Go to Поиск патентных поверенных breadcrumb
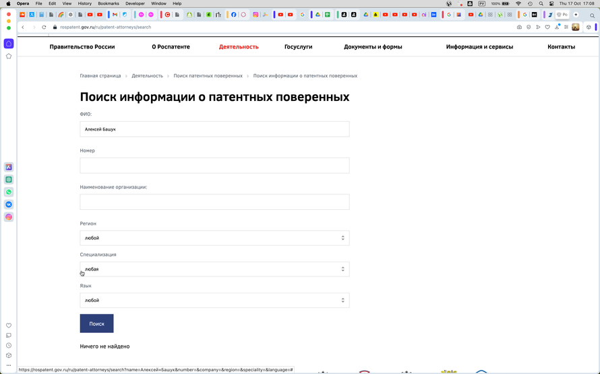Screen dimensions: 600x374 point(208,76)
